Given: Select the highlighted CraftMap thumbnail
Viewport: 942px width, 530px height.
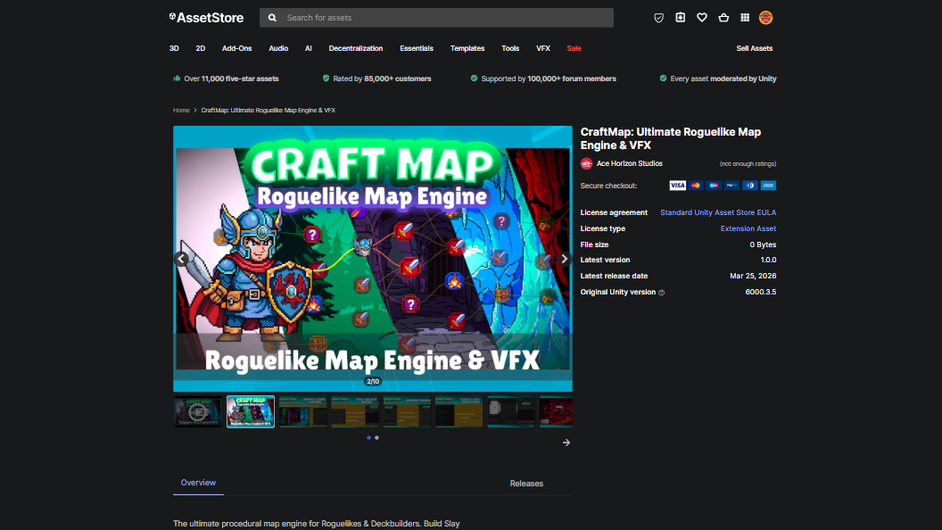Looking at the screenshot, I should pyautogui.click(x=251, y=411).
